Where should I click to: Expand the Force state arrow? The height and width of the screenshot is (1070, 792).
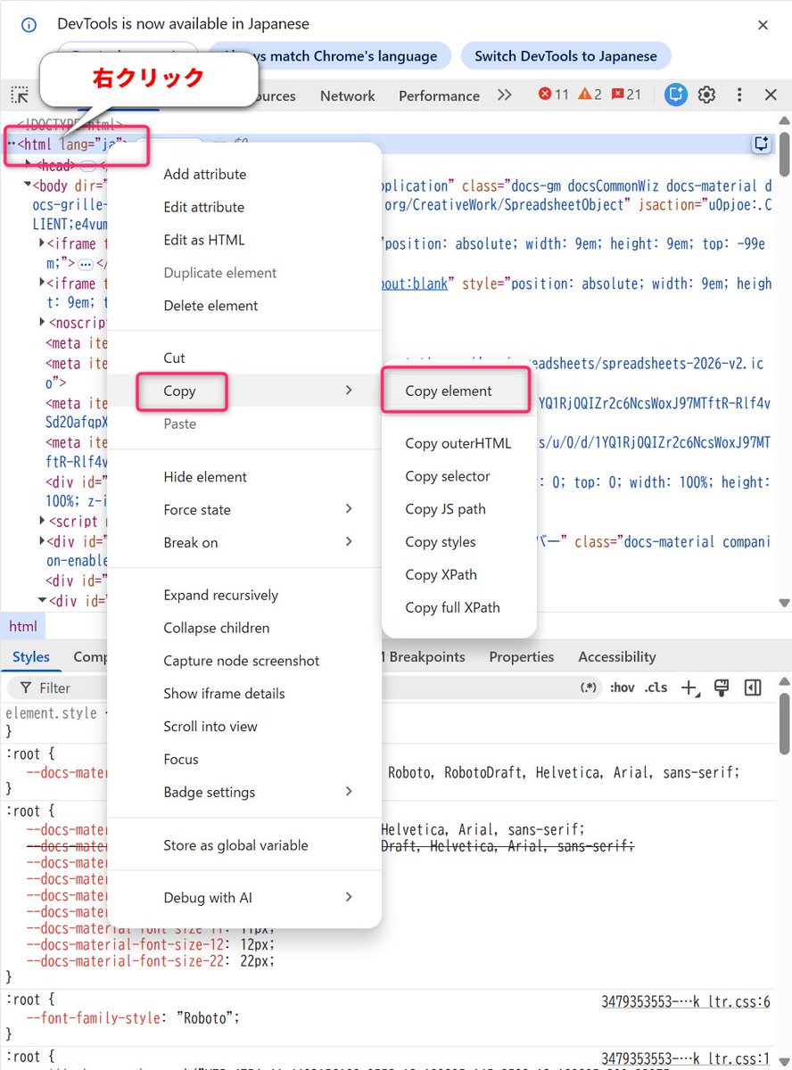(x=349, y=509)
